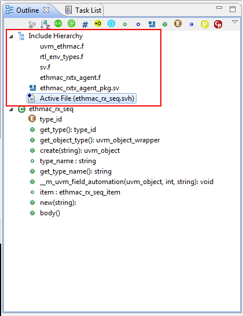Viewport: 243px width, 316px height.
Task: Click the yellow 'P' filter icon
Action: click(x=205, y=24)
